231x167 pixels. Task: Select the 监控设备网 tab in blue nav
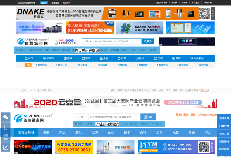pyautogui.click(x=26, y=133)
